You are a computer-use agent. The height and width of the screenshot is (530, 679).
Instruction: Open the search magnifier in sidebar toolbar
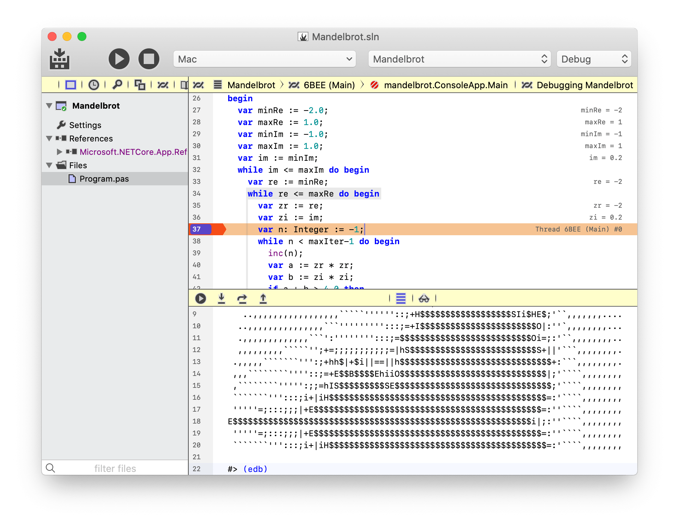pos(117,85)
